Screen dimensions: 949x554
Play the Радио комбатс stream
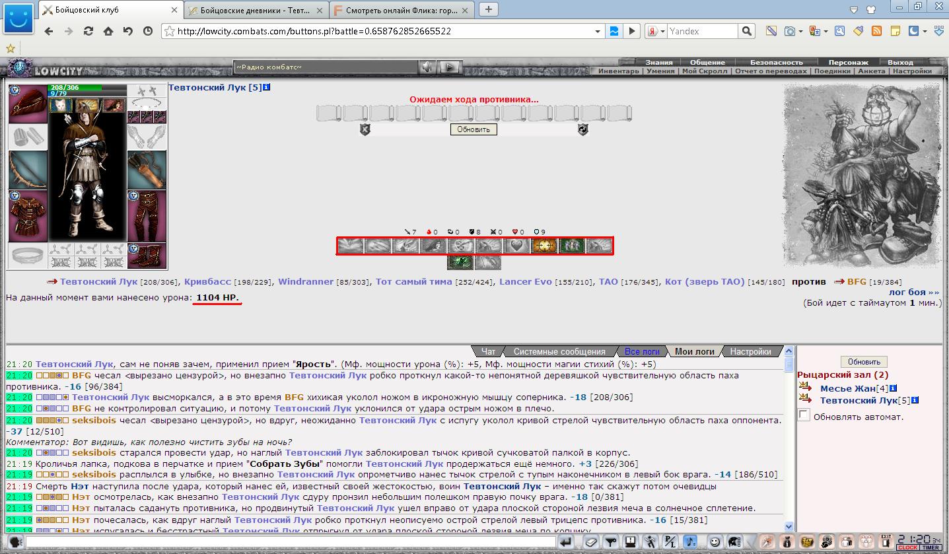point(449,67)
